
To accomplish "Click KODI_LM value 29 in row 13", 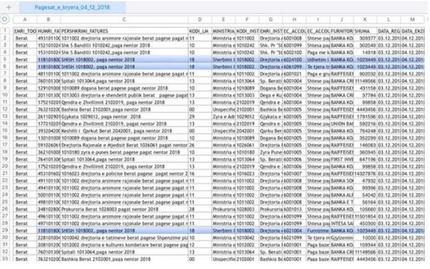I will tap(200, 117).
